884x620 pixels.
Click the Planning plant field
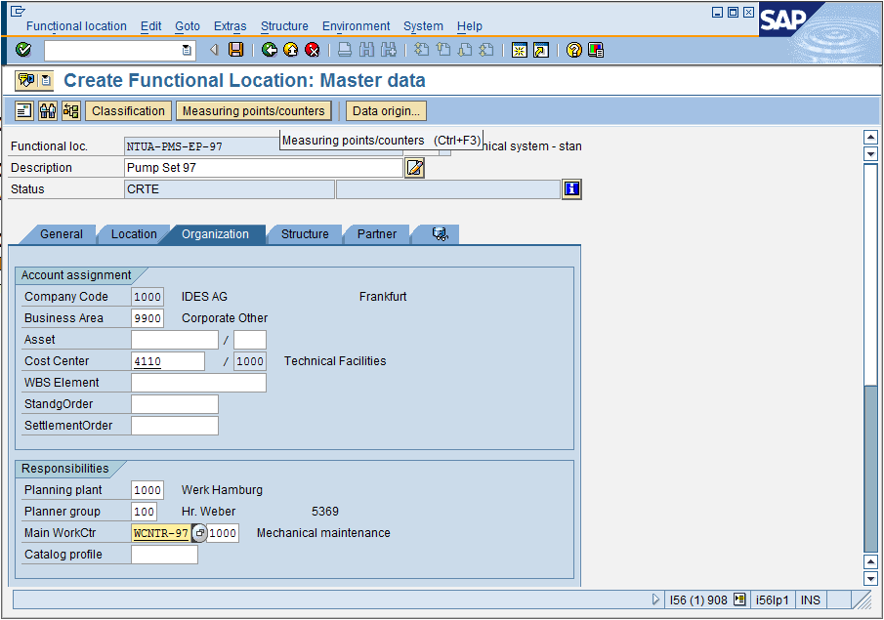point(147,490)
